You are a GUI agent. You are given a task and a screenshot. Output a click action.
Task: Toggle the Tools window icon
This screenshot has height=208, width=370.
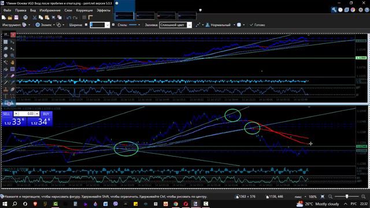point(334,10)
